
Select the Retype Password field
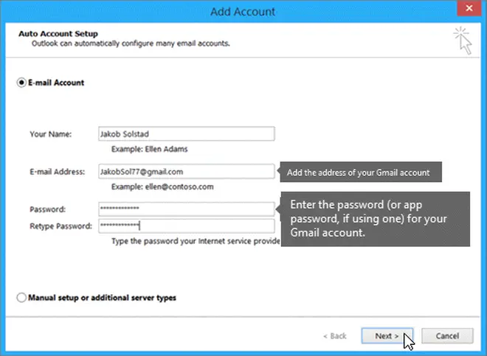[185, 226]
